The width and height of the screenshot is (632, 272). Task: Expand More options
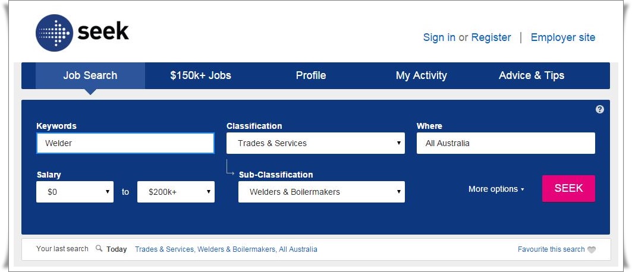(496, 189)
